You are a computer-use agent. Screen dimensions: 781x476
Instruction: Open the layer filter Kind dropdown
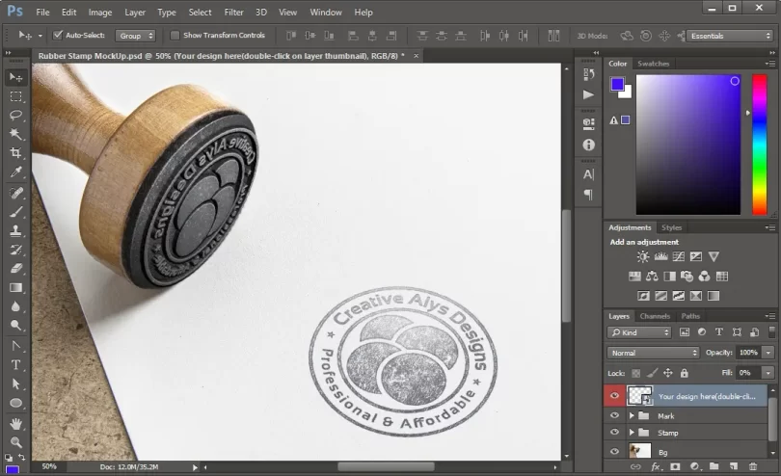[639, 332]
